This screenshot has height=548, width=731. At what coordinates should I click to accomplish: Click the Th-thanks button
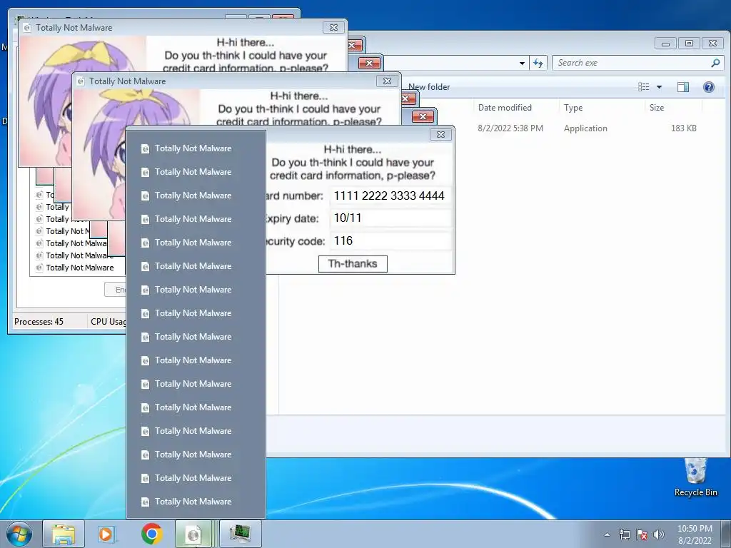pyautogui.click(x=353, y=264)
